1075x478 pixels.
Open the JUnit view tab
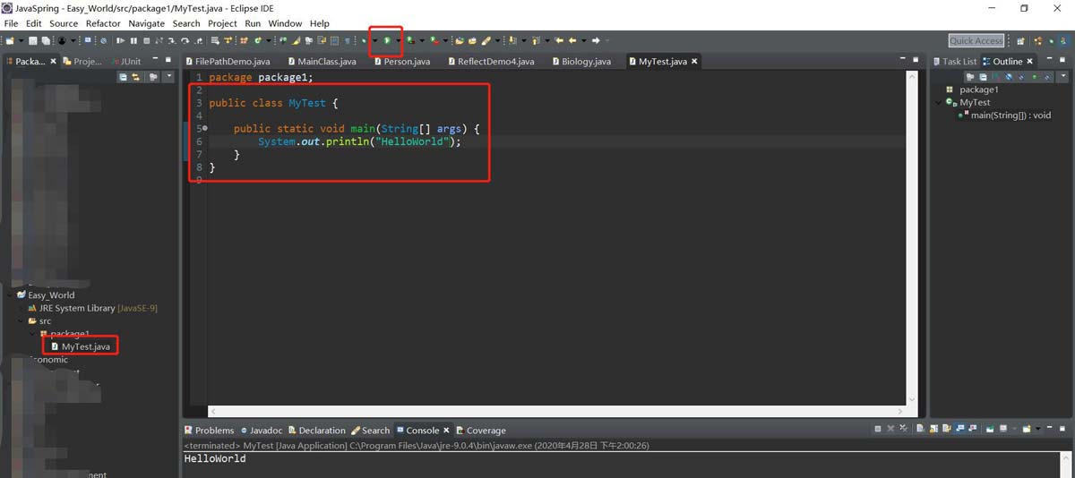point(125,62)
